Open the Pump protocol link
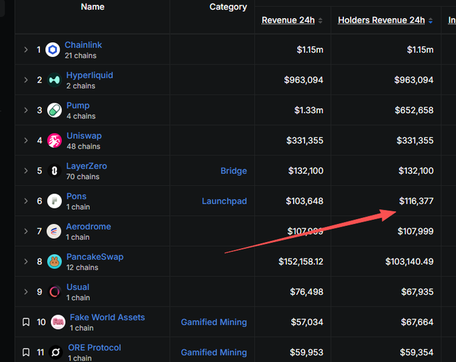The image size is (456, 362). tap(78, 105)
